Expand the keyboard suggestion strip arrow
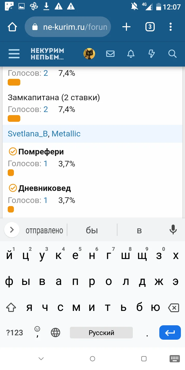This screenshot has height=370, width=185. pyautogui.click(x=12, y=230)
